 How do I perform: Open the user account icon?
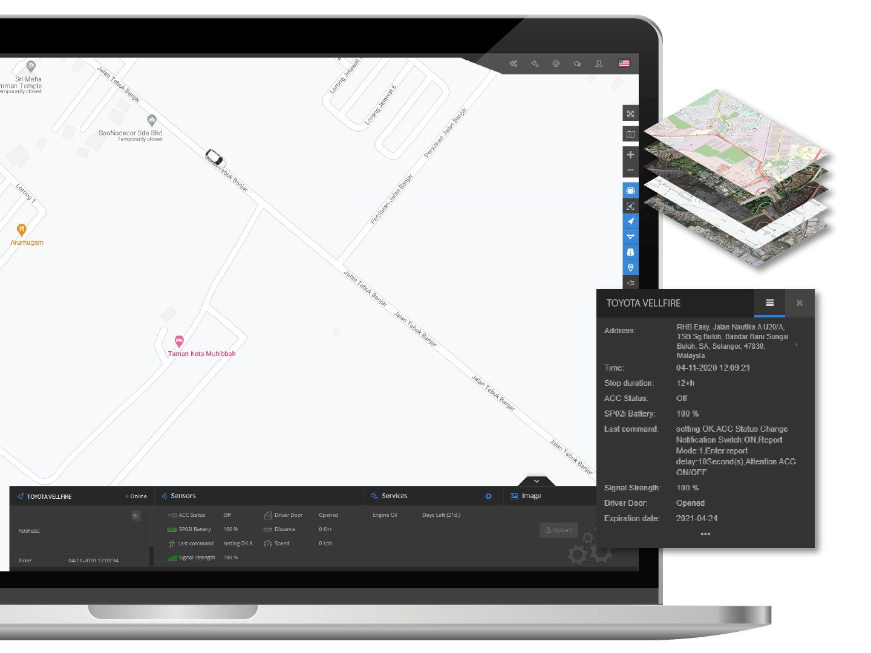click(599, 63)
